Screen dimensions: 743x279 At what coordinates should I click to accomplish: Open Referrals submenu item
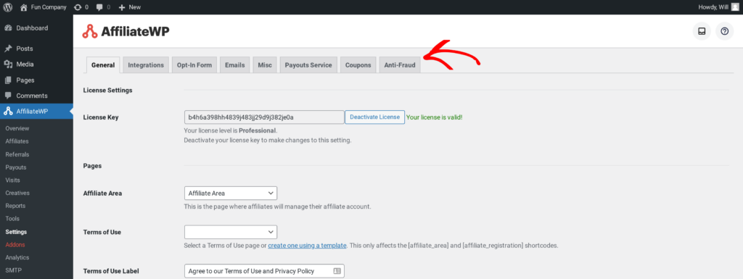(x=17, y=154)
